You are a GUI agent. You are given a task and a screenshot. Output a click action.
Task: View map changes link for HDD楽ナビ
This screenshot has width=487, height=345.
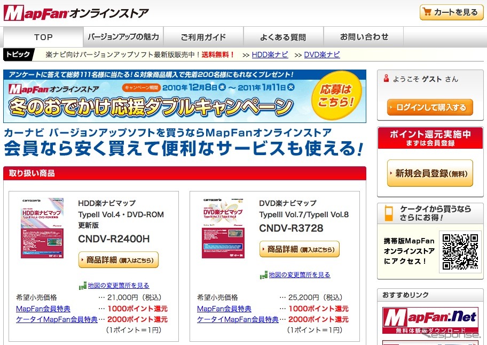(x=119, y=286)
